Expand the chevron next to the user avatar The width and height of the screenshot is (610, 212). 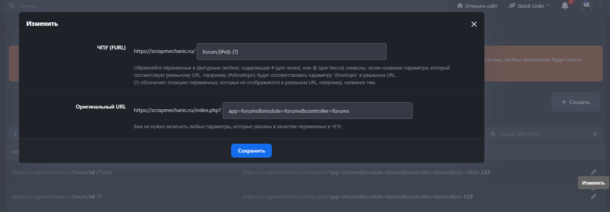click(x=600, y=5)
